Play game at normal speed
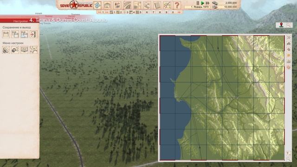The image size is (297, 167). pyautogui.click(x=202, y=3)
